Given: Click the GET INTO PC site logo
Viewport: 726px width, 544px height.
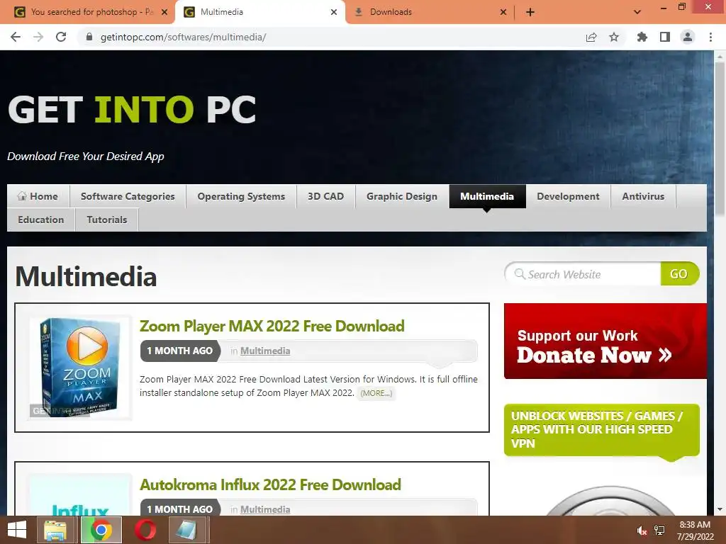Looking at the screenshot, I should coord(132,110).
